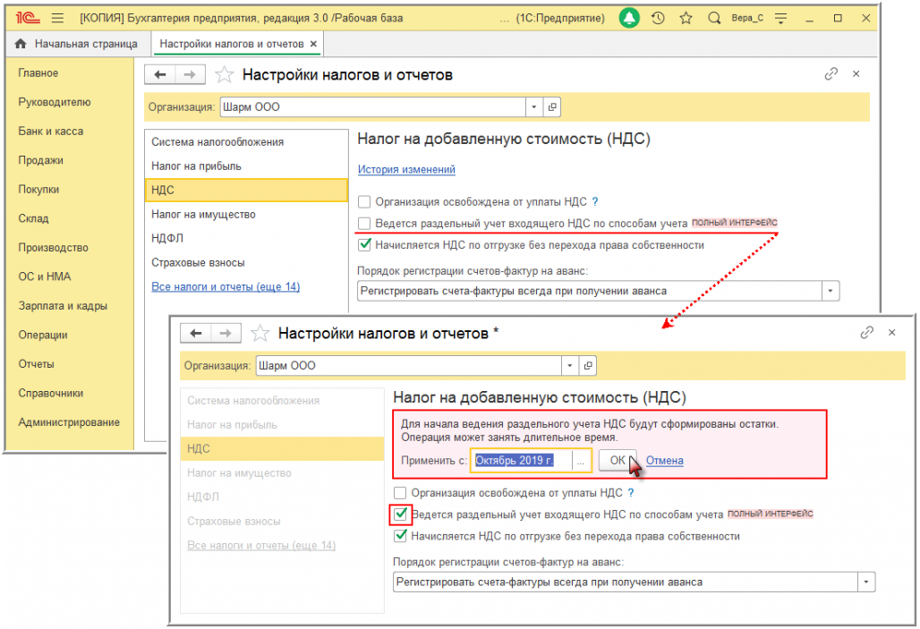Click OK to apply separate VAT accounting
Viewport: 920px width, 629px height.
(x=618, y=461)
